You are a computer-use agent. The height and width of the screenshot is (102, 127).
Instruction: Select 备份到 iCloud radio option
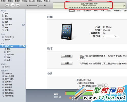click(77, 80)
